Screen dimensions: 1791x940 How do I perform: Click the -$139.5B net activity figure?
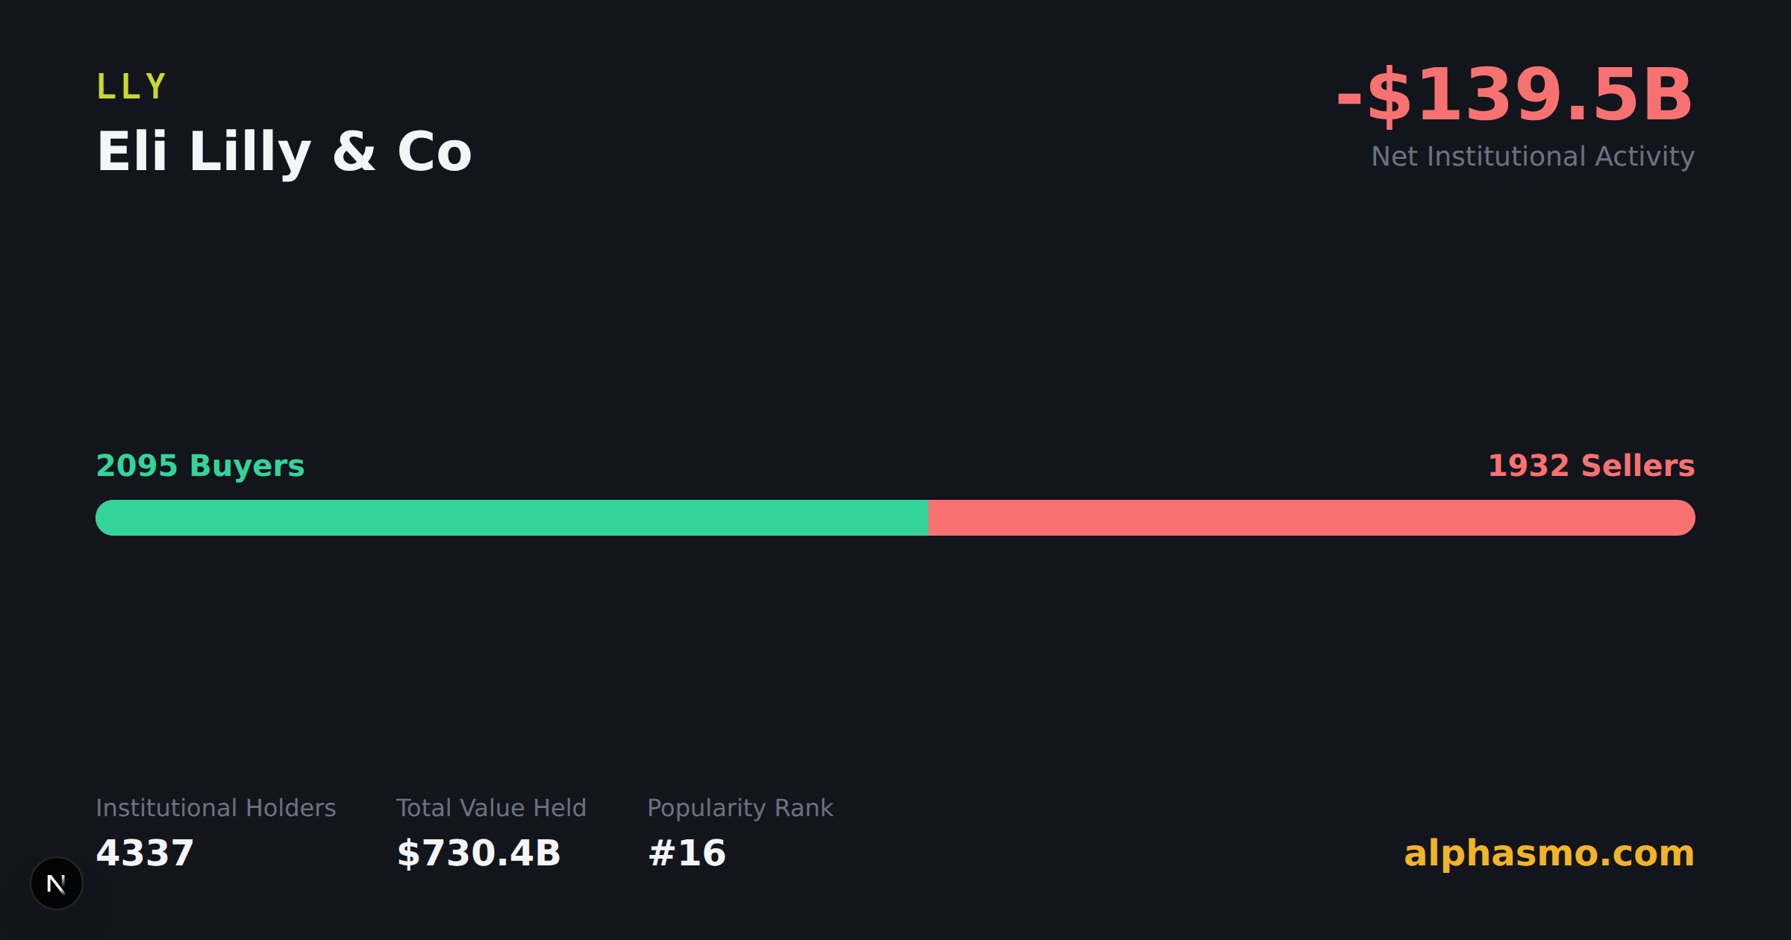coord(1515,95)
